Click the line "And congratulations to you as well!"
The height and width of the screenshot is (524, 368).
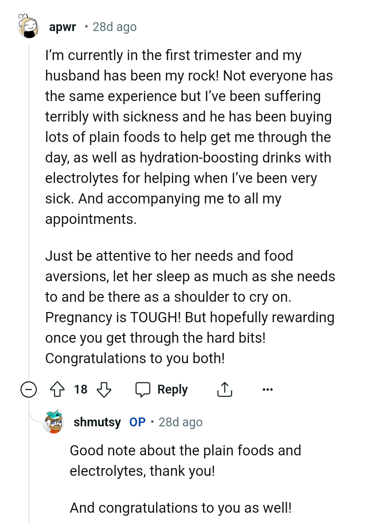click(181, 508)
